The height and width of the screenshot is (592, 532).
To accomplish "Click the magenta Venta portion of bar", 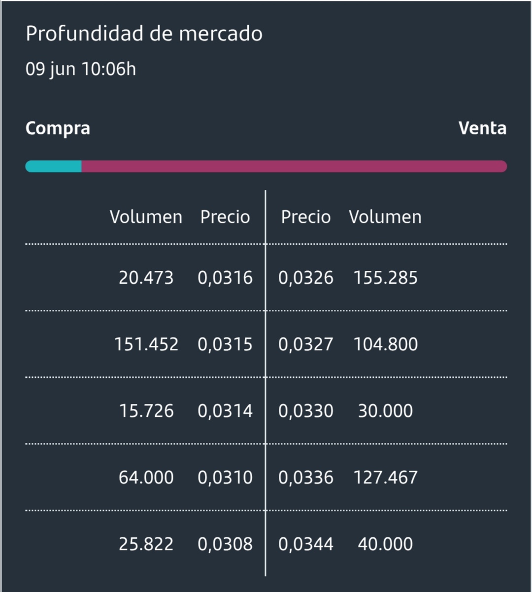I will 294,166.
